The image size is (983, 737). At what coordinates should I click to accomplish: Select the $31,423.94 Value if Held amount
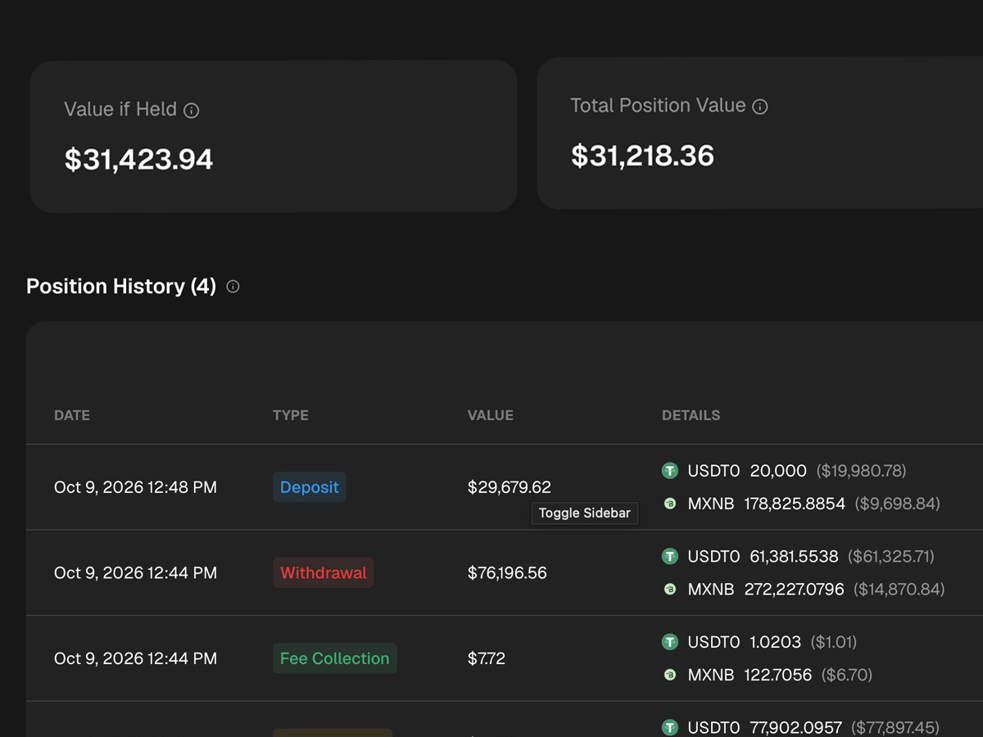click(x=138, y=160)
